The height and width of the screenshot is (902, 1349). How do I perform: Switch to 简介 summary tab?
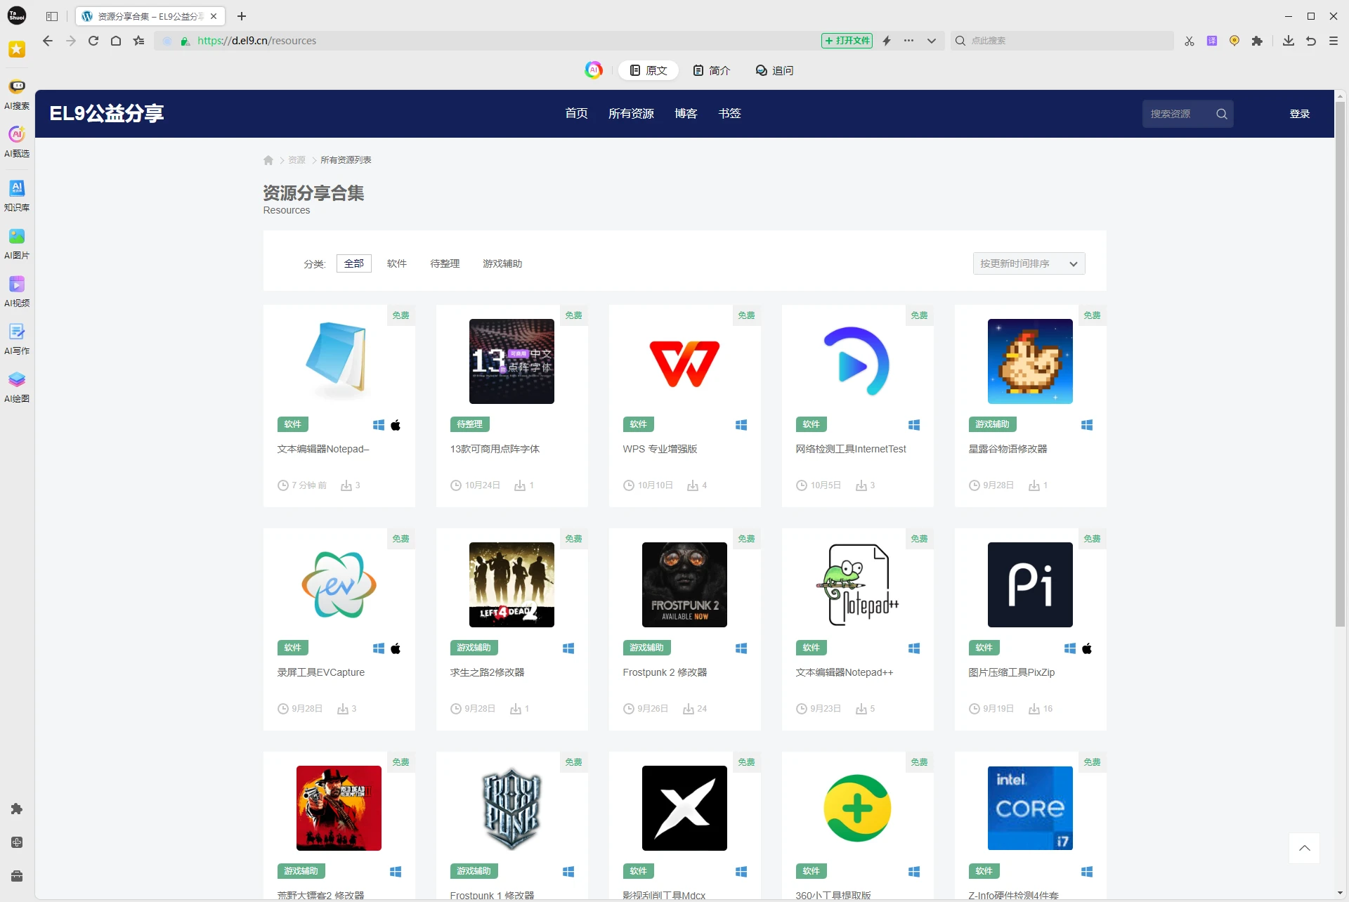coord(711,70)
